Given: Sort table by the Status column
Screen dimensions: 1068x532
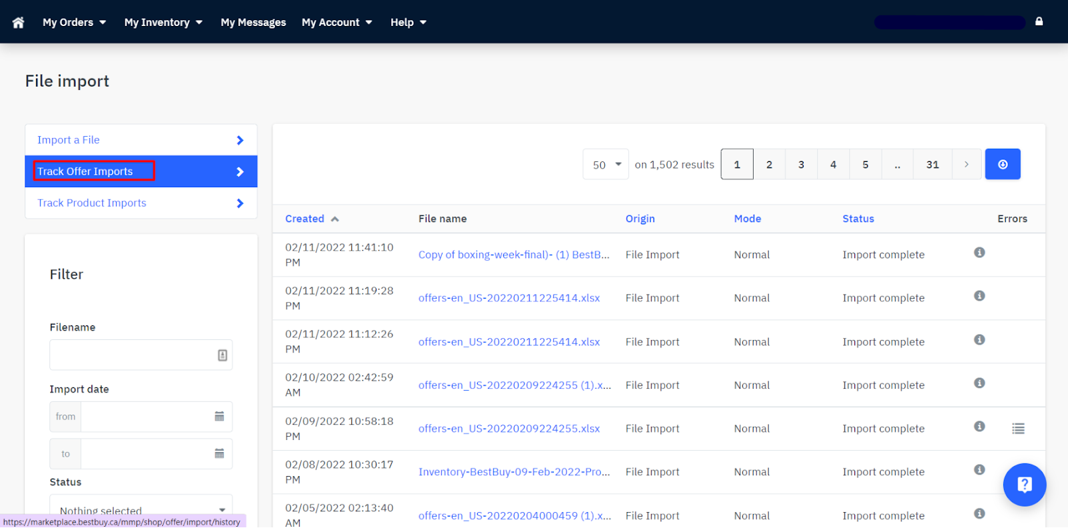Looking at the screenshot, I should (x=858, y=219).
